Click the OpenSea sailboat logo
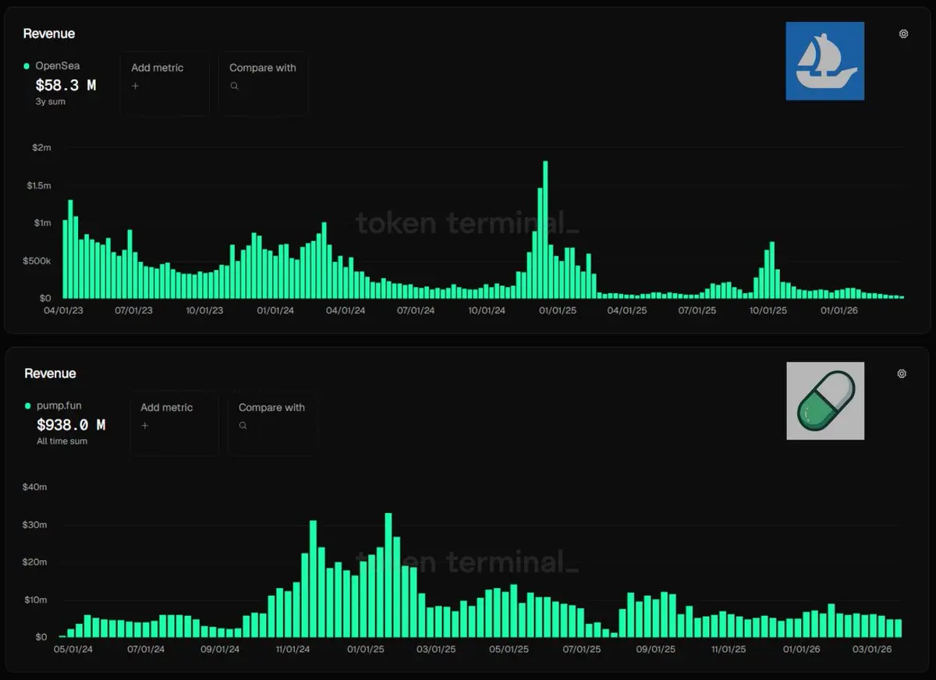Screen dimensions: 936x680 [x=825, y=61]
